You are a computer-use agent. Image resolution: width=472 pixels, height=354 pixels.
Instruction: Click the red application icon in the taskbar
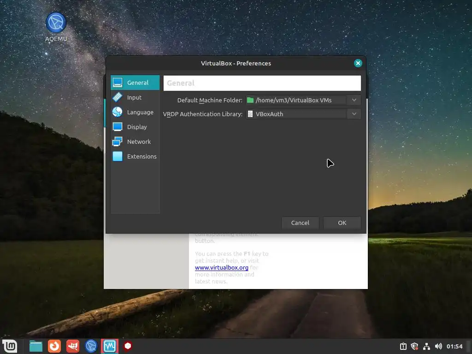click(x=73, y=346)
